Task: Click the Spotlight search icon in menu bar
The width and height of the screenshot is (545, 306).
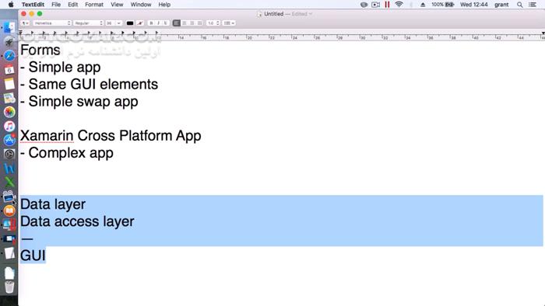Action: (x=519, y=5)
